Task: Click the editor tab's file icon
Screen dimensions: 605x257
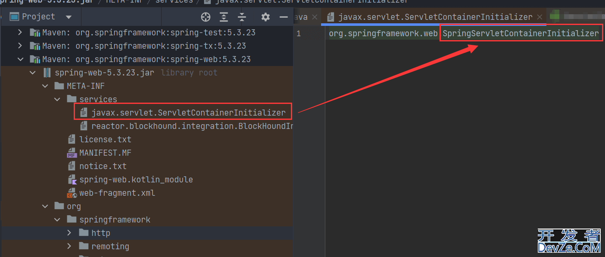Action: 331,17
